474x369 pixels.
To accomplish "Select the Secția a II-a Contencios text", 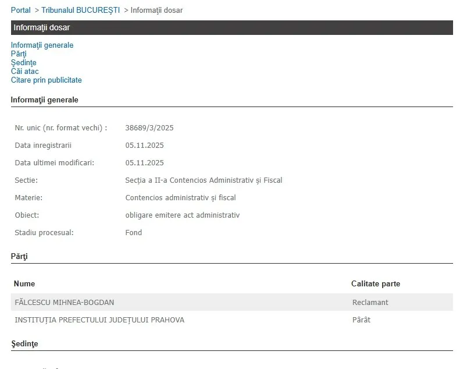I will point(204,180).
